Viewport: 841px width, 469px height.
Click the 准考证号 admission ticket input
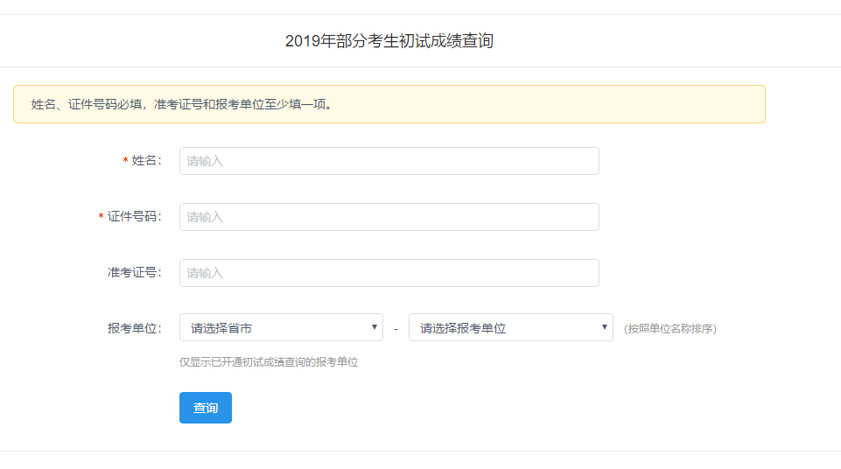(389, 273)
